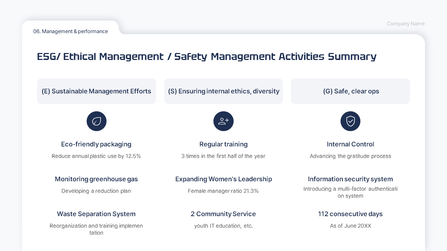Click the circular sustainability badge in the E column

click(96, 121)
